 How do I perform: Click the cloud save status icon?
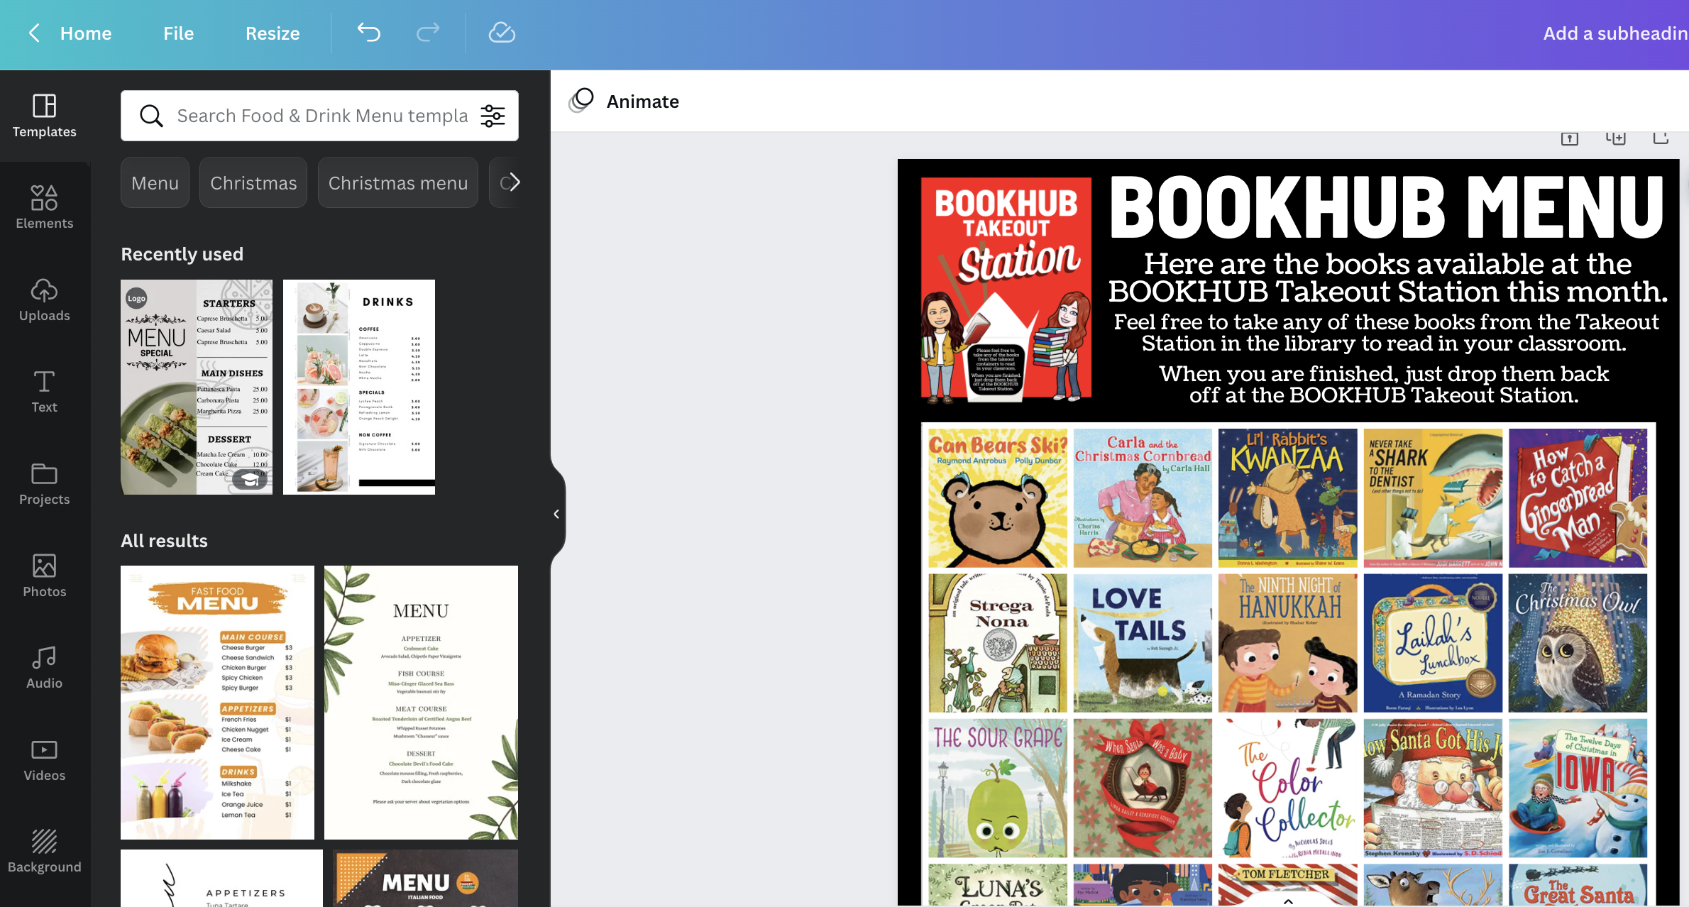(x=502, y=33)
